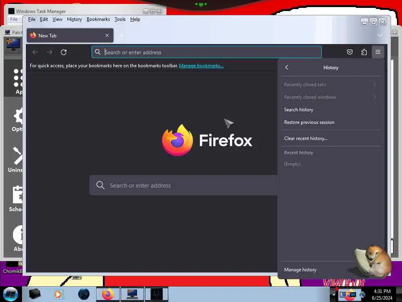This screenshot has height=302, width=402.
Task: Open the List all tabs dropdown arrow
Action: pos(380,35)
